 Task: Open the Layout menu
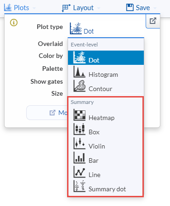81,8
